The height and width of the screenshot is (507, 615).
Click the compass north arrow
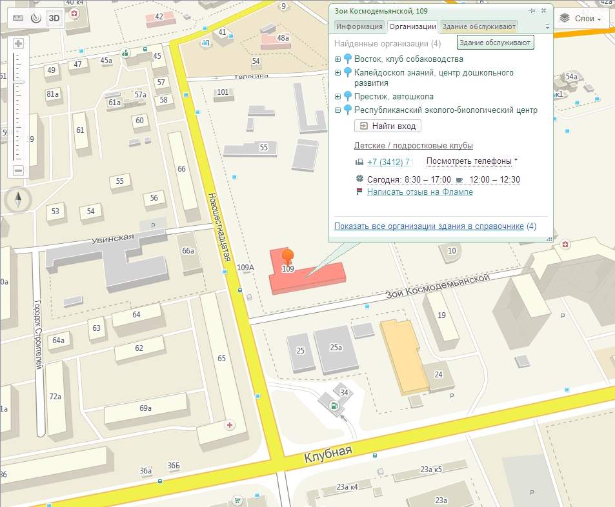pyautogui.click(x=19, y=199)
